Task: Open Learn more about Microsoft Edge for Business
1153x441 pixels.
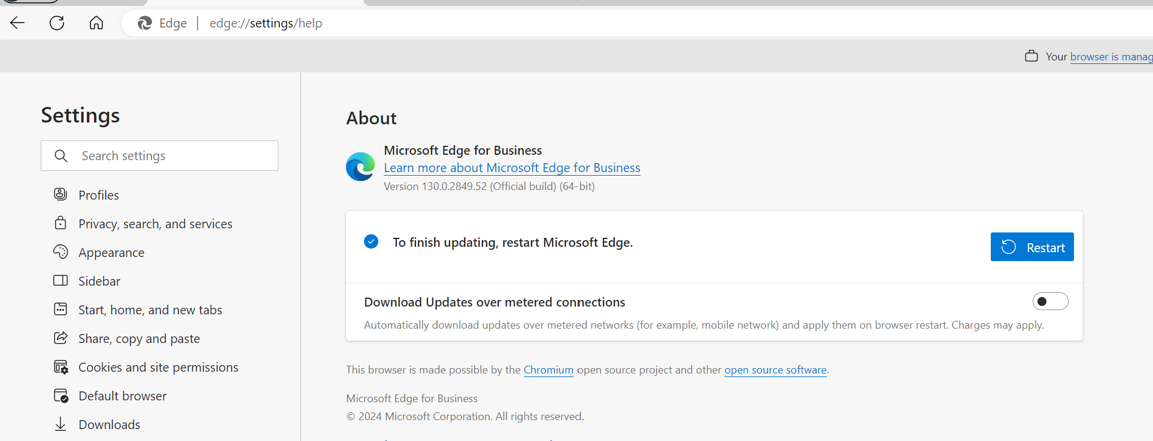Action: coord(512,168)
